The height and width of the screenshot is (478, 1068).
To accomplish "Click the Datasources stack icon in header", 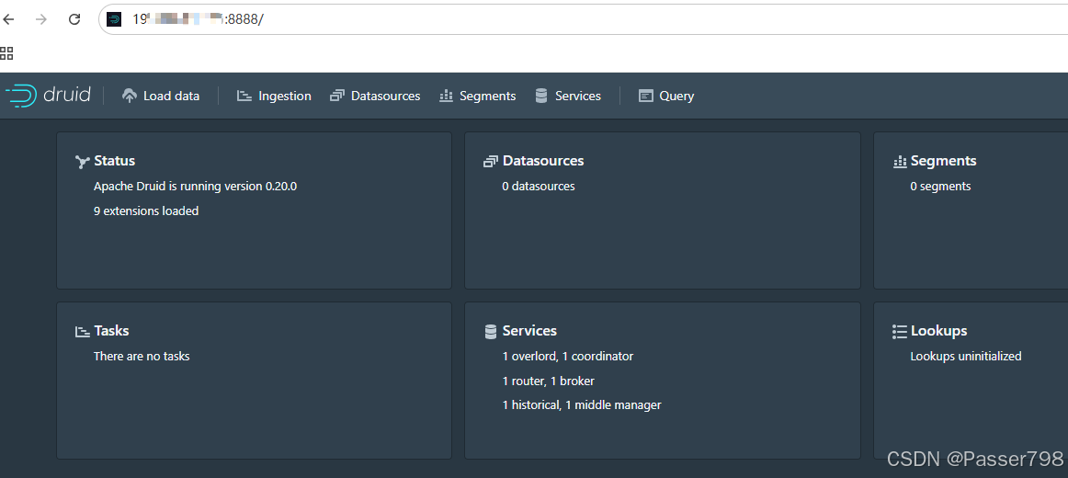I will 336,96.
